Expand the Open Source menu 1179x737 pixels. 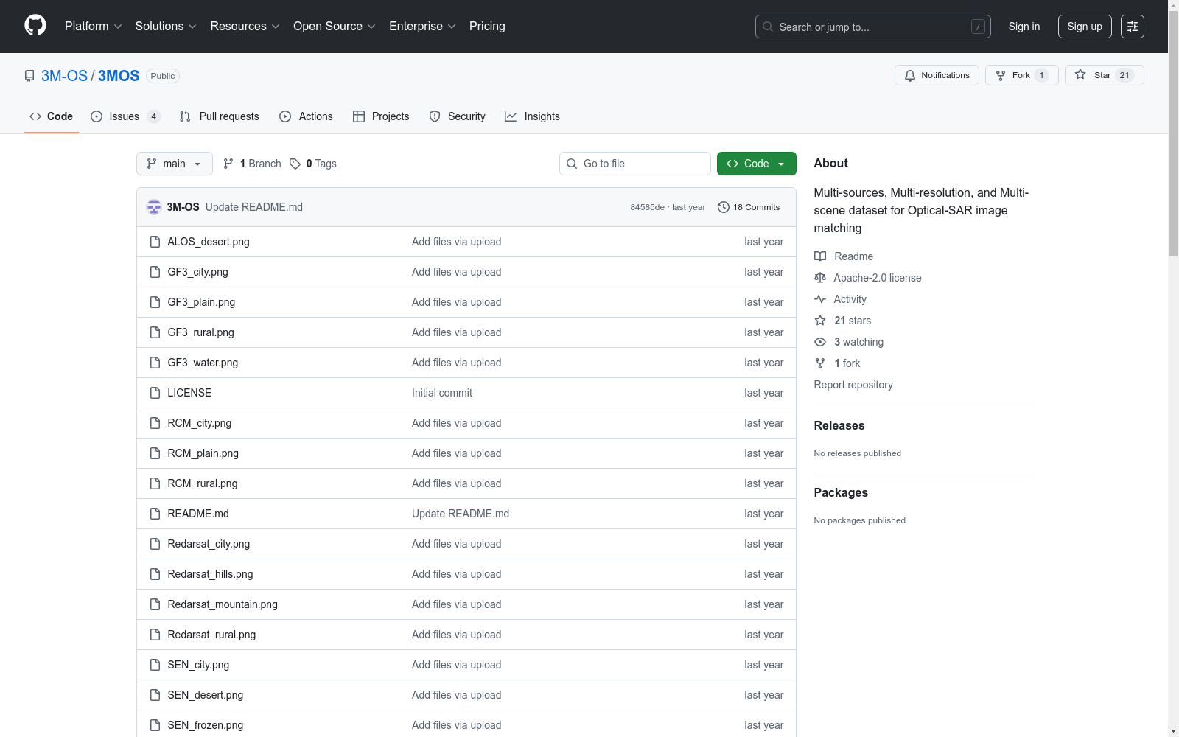335,27
